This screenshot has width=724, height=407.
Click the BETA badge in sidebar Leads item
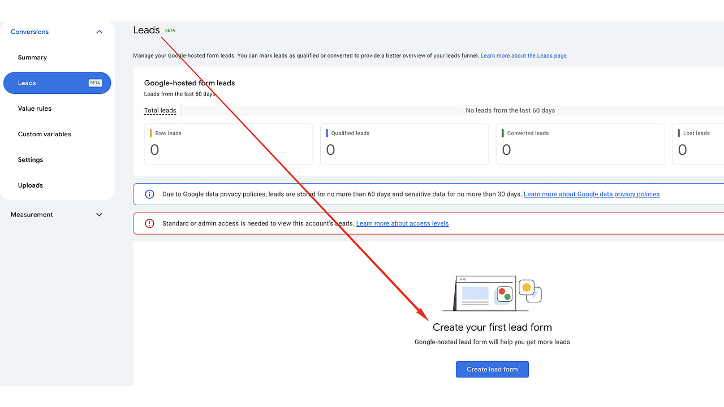(x=95, y=83)
